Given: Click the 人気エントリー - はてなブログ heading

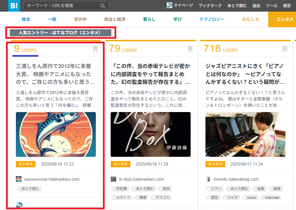Looking at the screenshot, I should [x=60, y=33].
